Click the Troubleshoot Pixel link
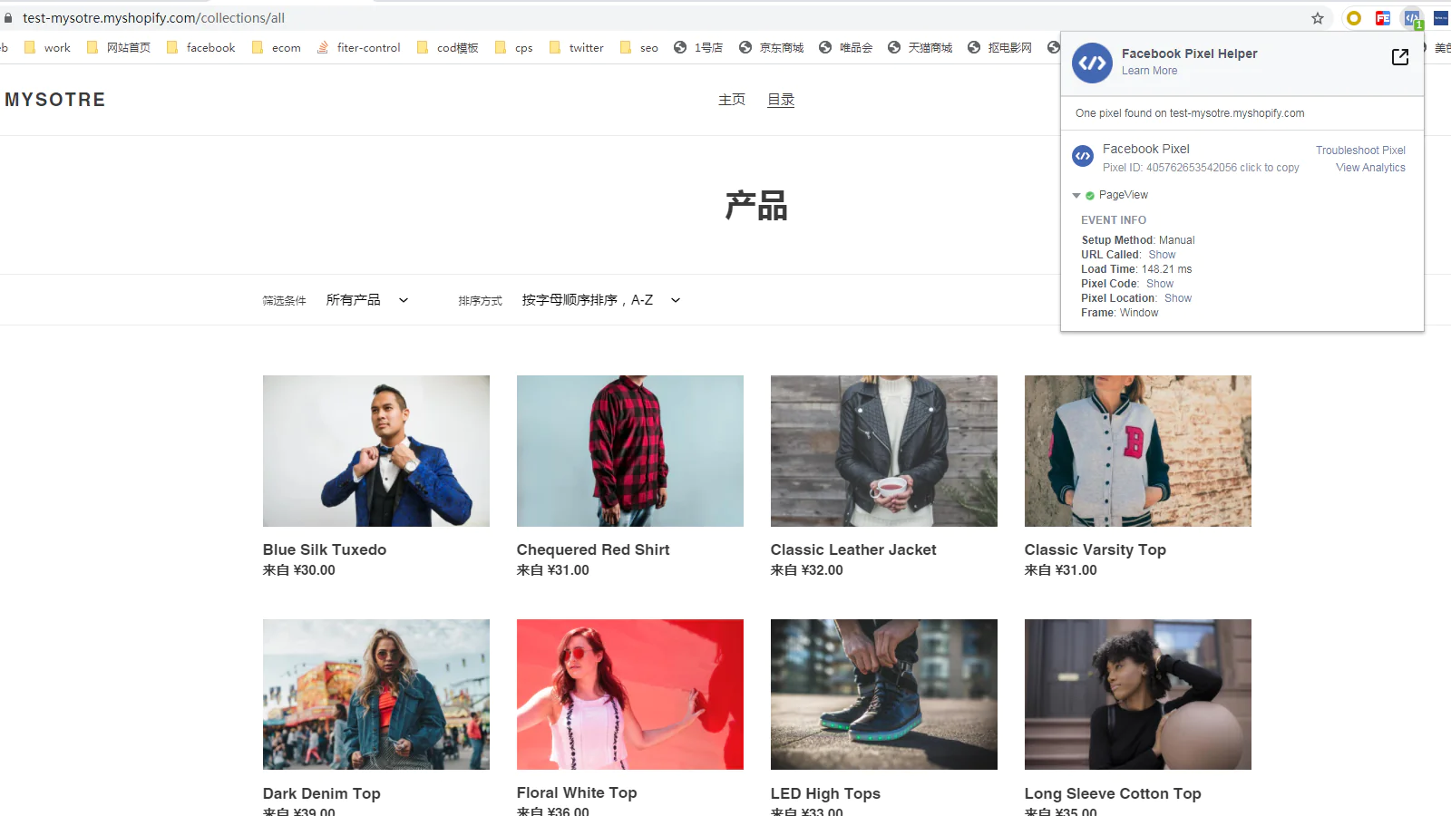 pyautogui.click(x=1360, y=151)
